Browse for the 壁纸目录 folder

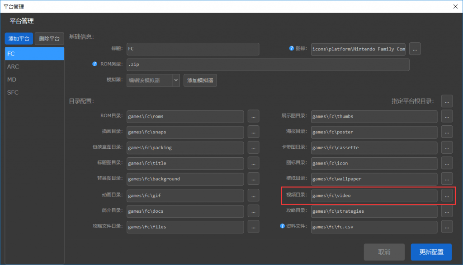447,179
